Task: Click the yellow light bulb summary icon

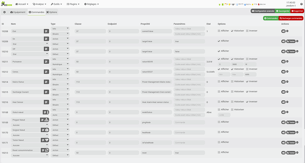Action: point(229,4)
